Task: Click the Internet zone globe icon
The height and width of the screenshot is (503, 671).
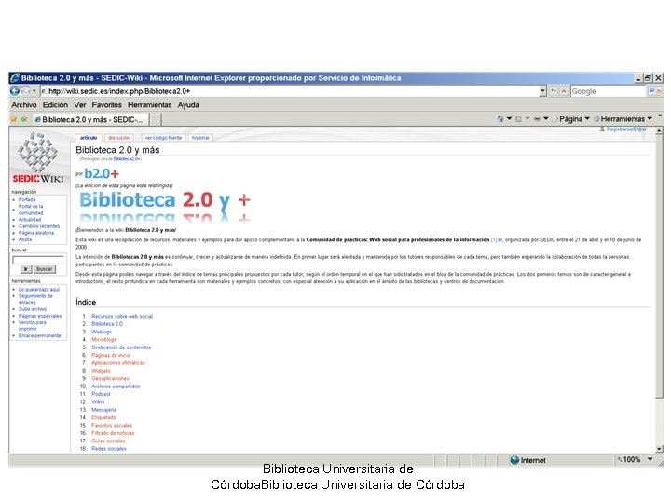Action: (x=514, y=460)
